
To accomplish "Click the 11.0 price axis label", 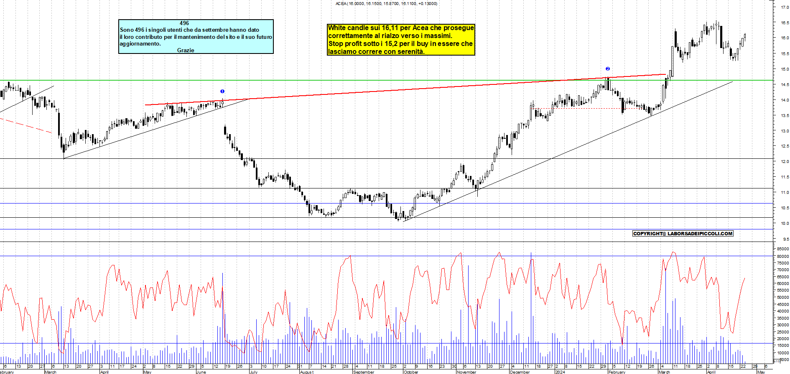I will click(x=785, y=193).
